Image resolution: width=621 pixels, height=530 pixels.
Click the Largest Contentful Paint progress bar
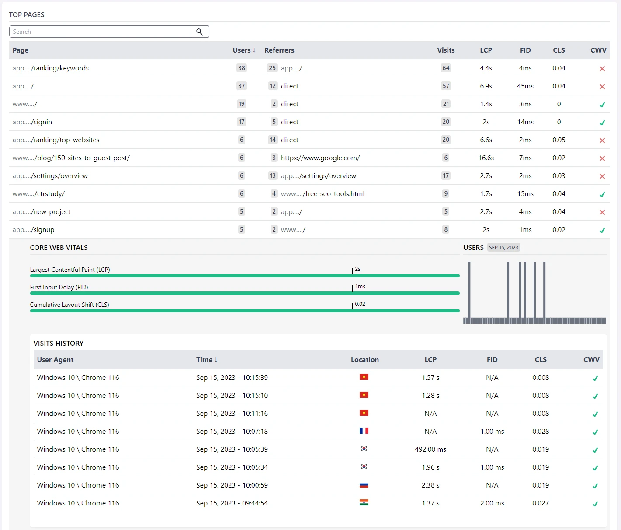(x=245, y=276)
